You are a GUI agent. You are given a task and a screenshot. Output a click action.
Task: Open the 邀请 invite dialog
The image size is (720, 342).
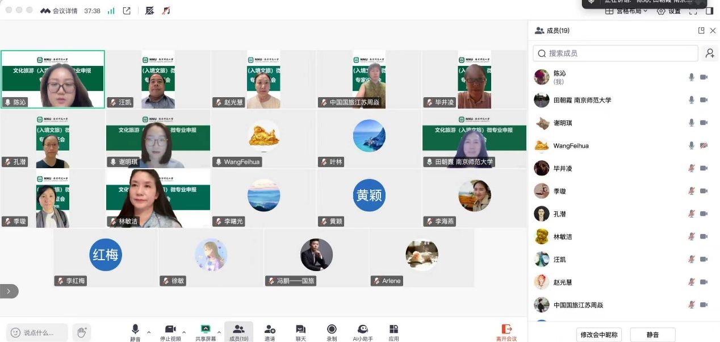[270, 333]
